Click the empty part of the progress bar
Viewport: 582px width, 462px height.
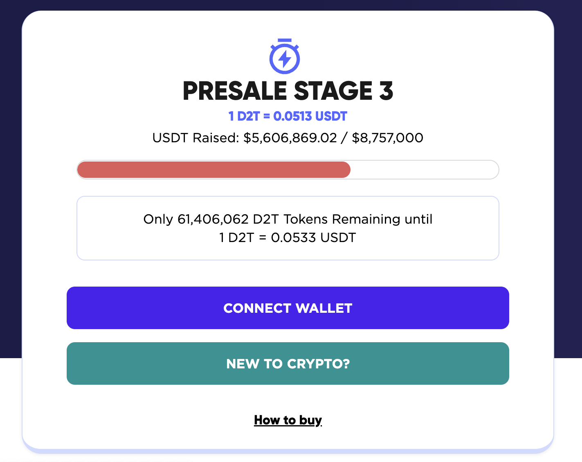pos(424,170)
